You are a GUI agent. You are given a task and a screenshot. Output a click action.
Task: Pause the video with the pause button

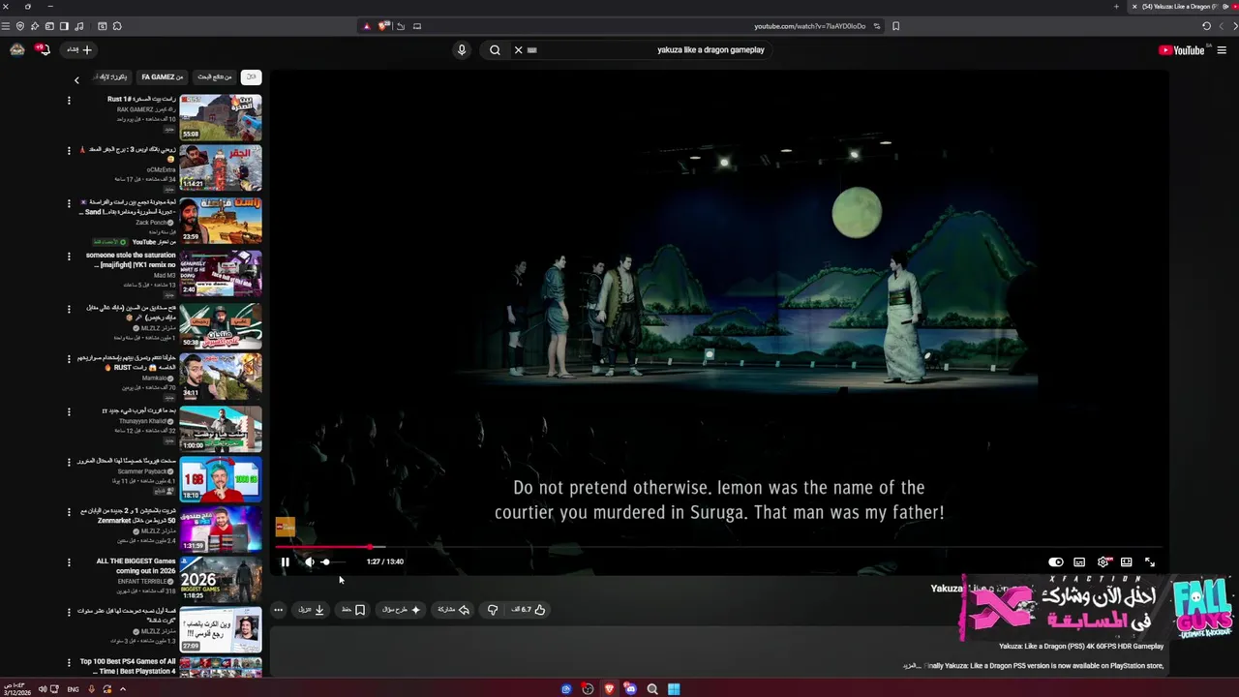point(285,561)
